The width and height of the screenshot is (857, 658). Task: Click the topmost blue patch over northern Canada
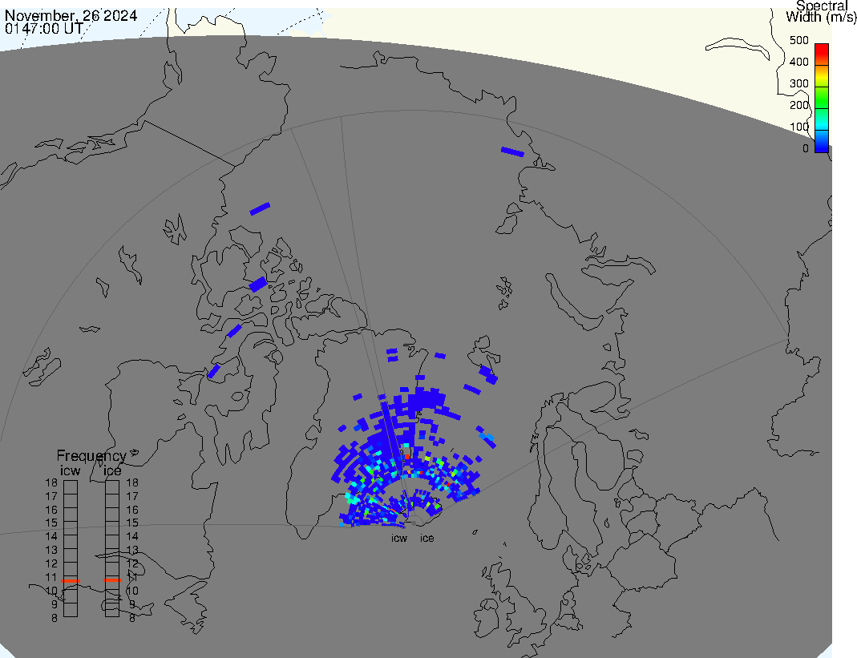pyautogui.click(x=261, y=208)
